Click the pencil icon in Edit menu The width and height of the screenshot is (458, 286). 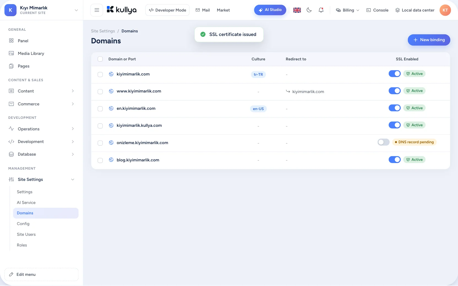click(x=11, y=274)
